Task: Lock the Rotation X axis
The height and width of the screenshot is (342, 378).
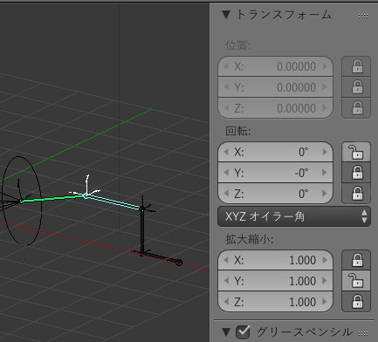Action: pos(356,152)
